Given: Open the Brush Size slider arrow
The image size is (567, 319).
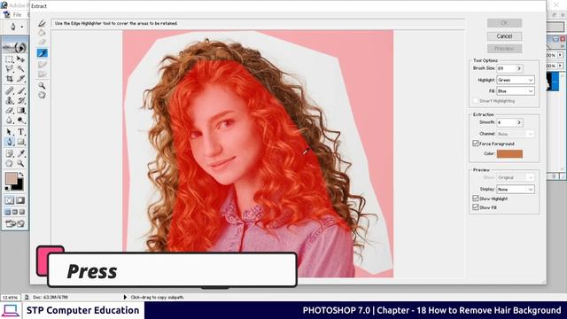Looking at the screenshot, I should pos(519,68).
